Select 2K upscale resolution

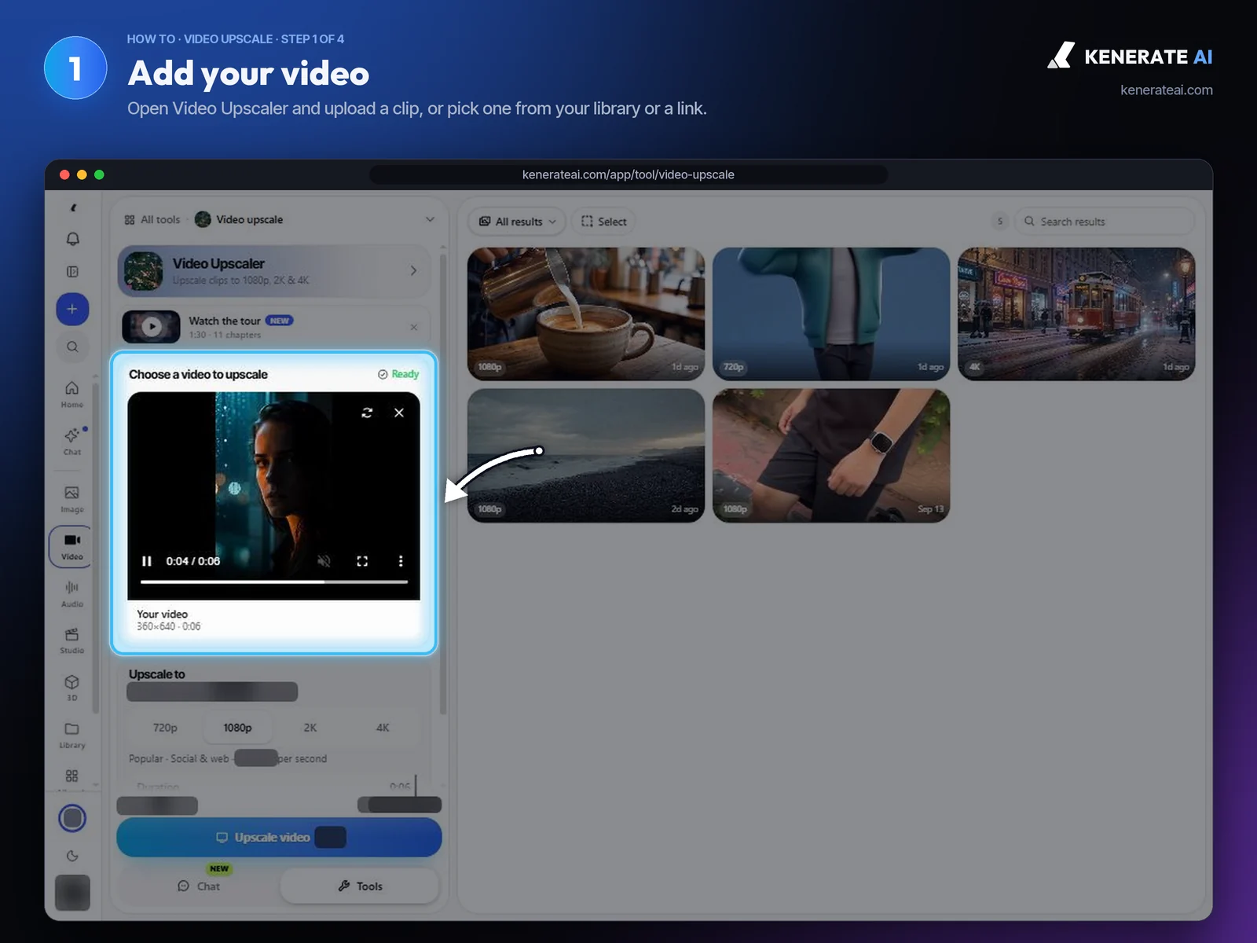coord(310,728)
